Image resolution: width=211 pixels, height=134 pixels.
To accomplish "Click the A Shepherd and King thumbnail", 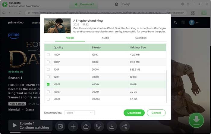I will point(57,26).
